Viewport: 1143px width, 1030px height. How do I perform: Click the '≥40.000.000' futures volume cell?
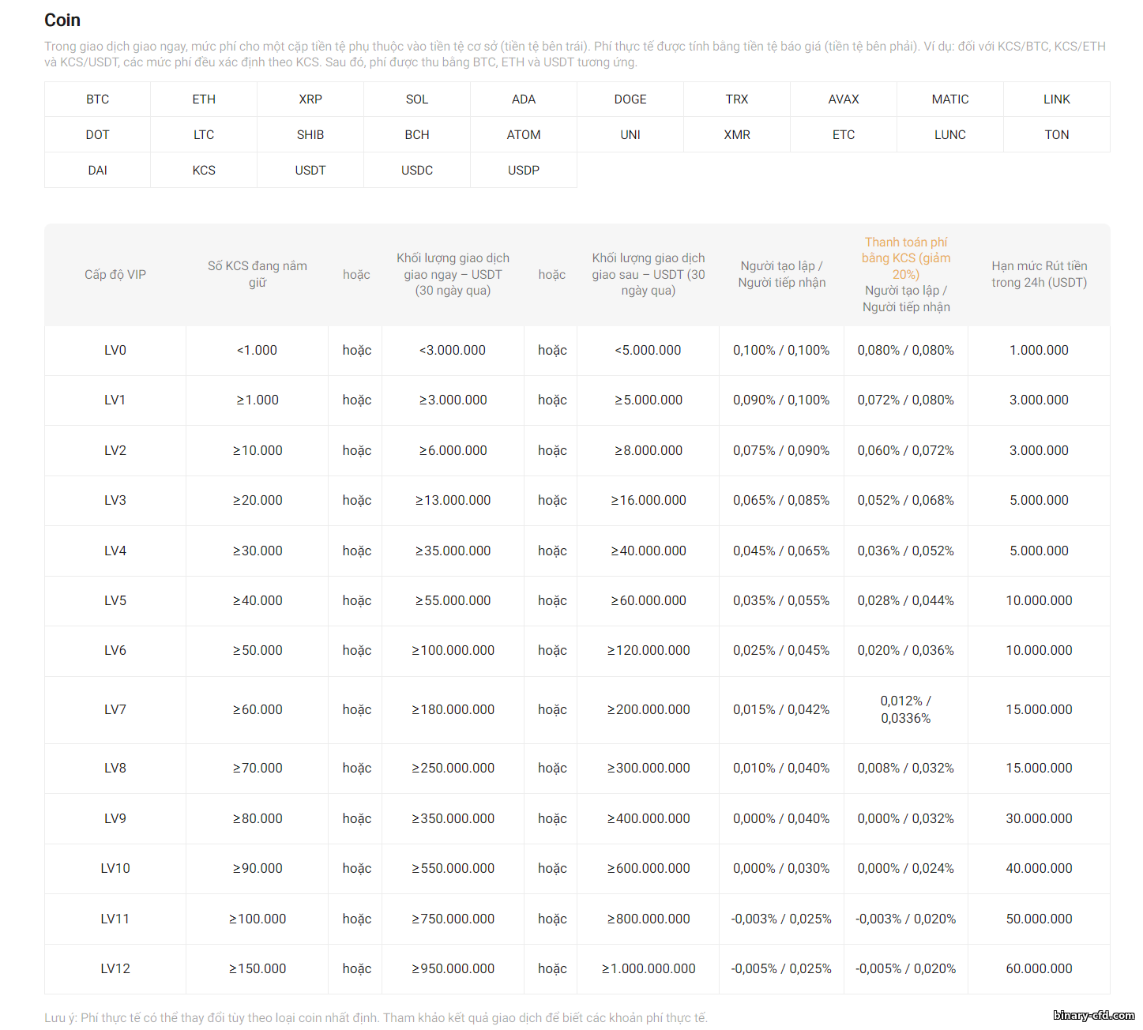click(649, 551)
